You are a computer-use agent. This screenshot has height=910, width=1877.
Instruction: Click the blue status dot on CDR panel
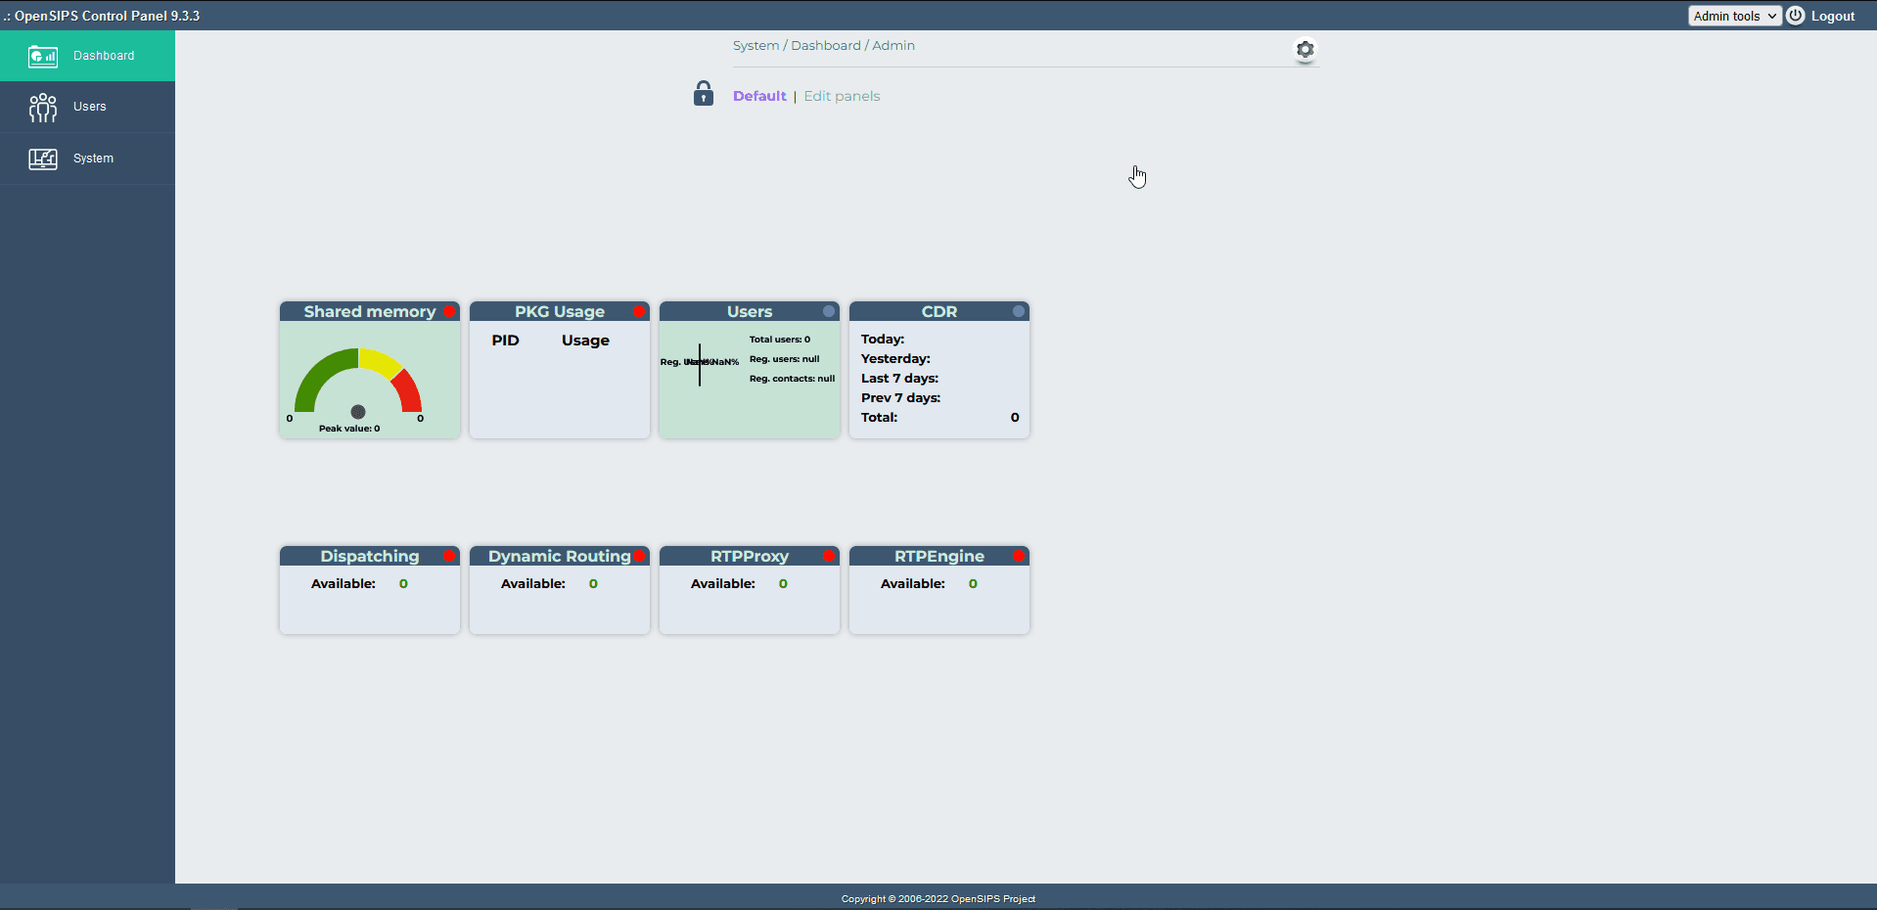(1019, 311)
